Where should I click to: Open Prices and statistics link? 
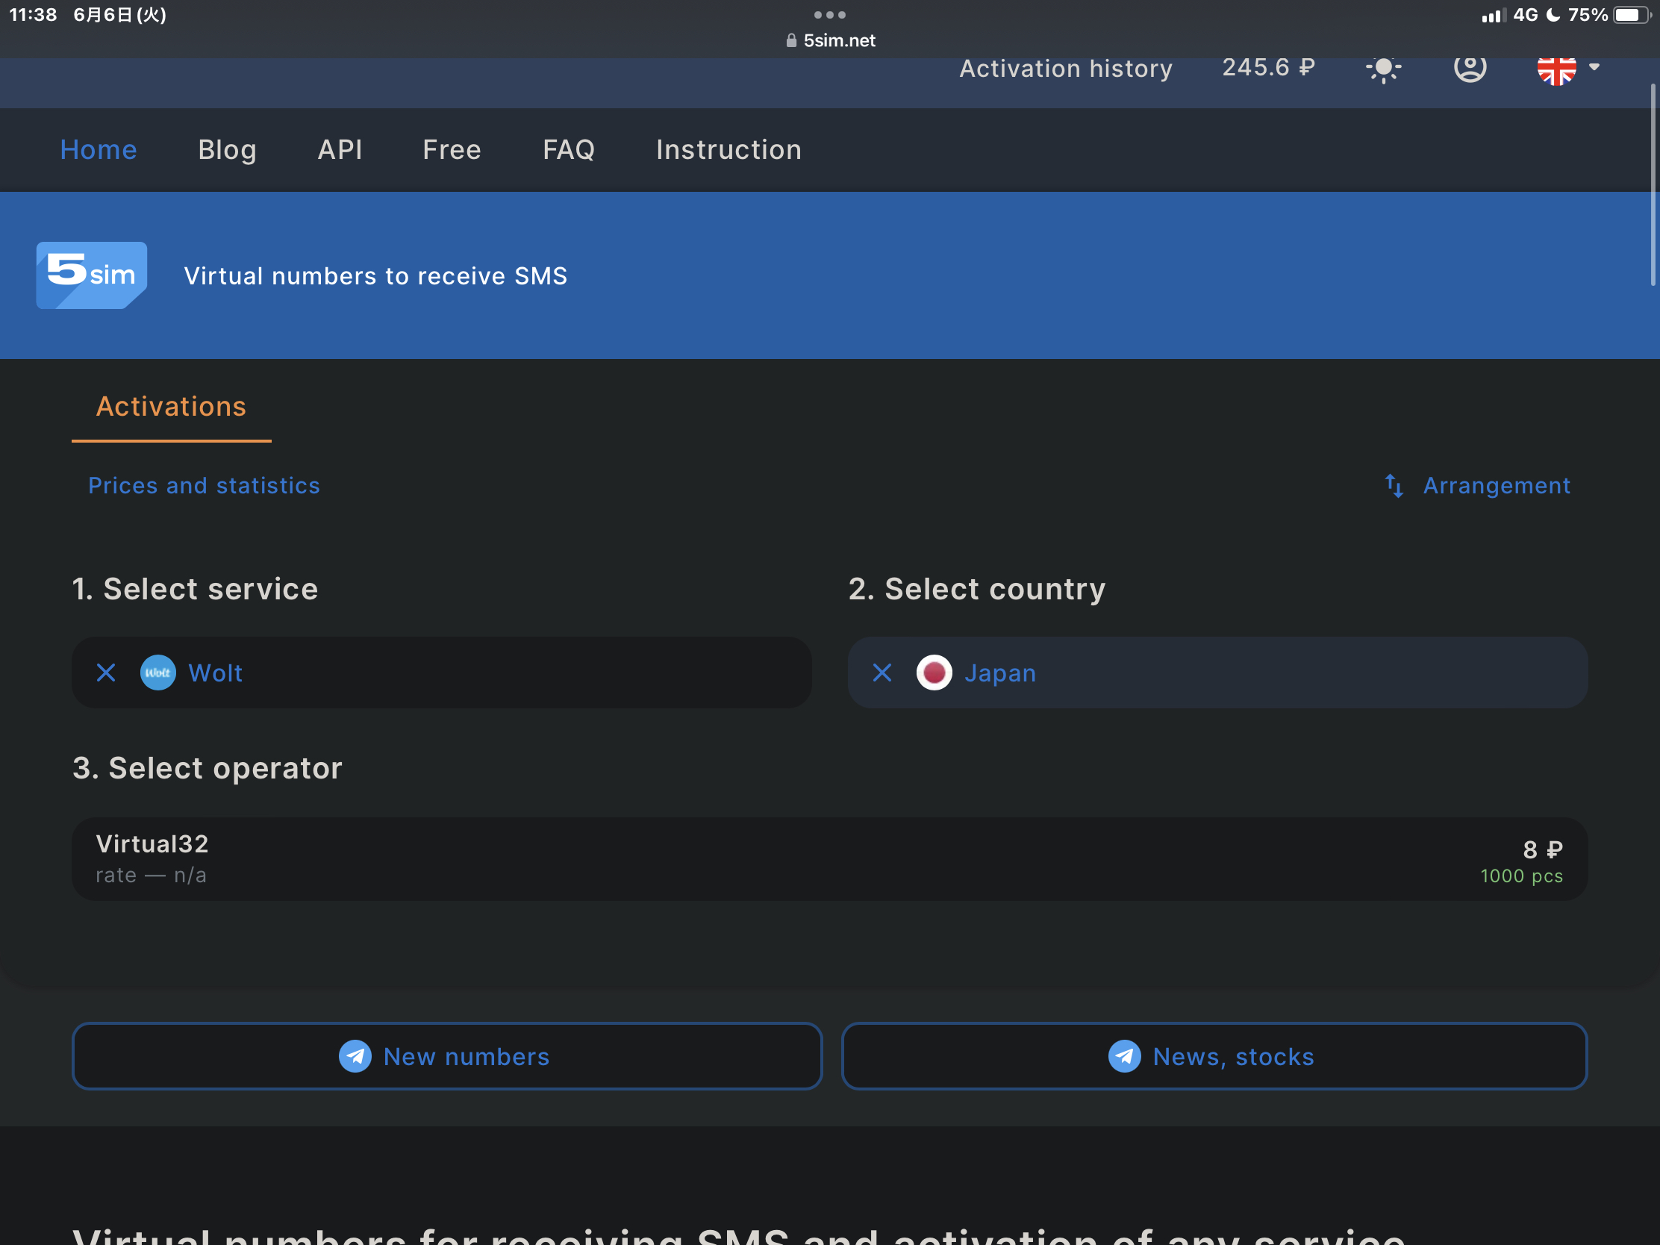[204, 486]
